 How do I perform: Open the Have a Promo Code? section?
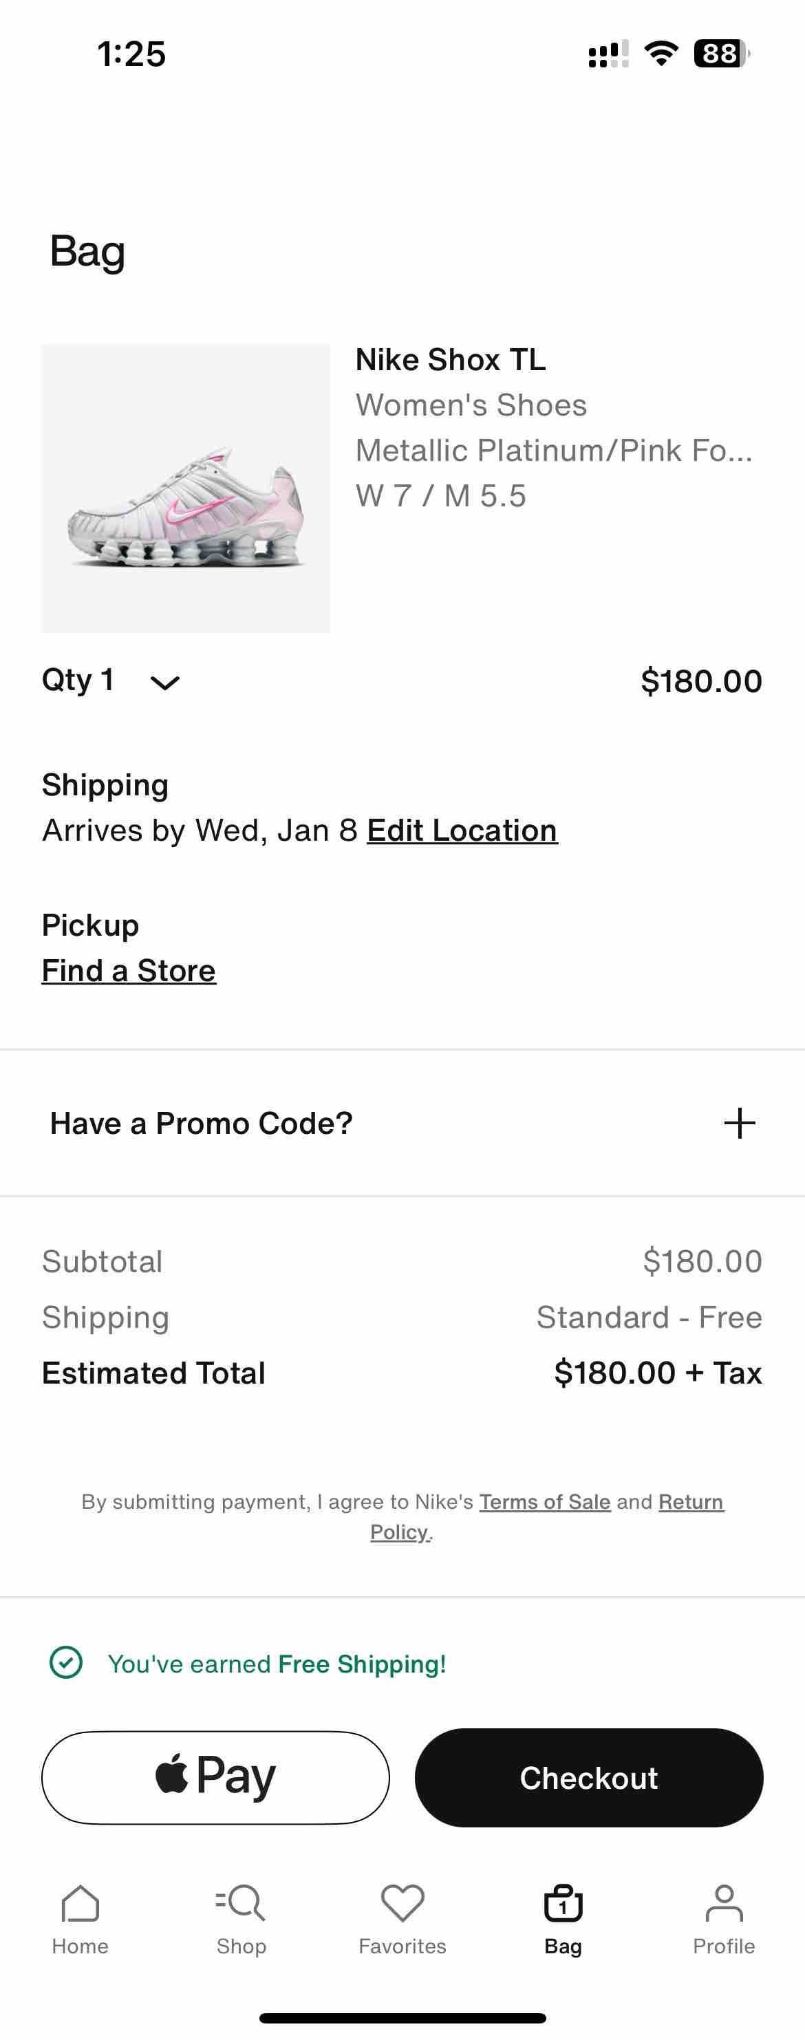pos(402,1123)
